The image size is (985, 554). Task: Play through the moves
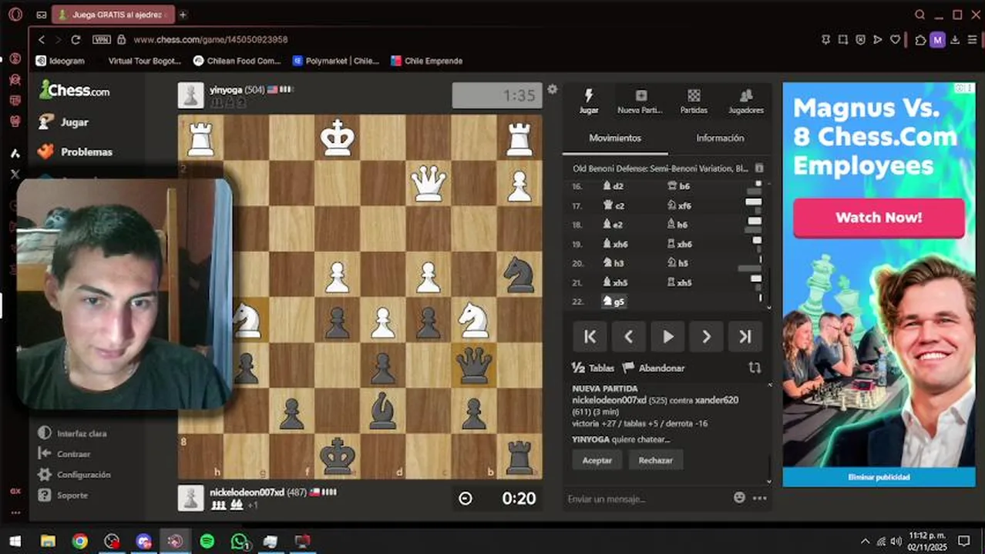coord(667,336)
